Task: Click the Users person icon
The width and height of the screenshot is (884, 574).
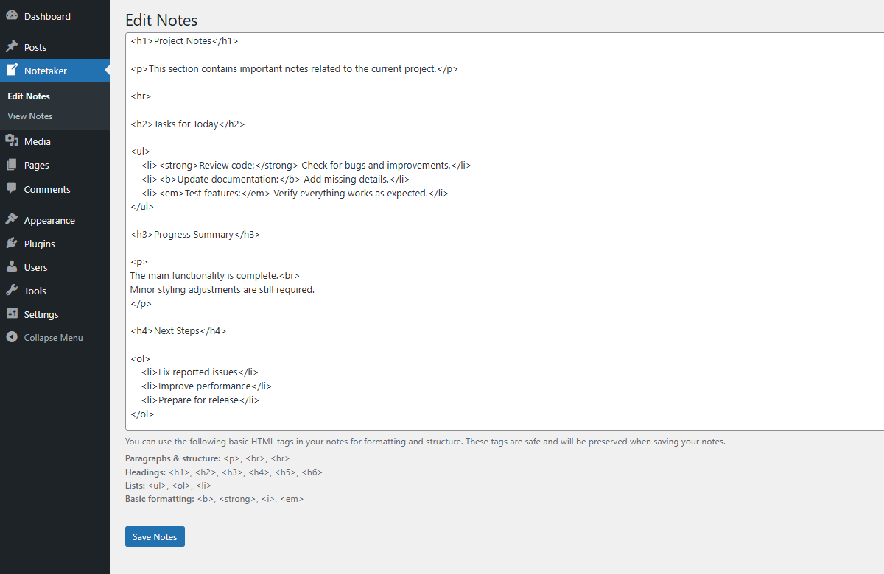Action: pos(12,267)
